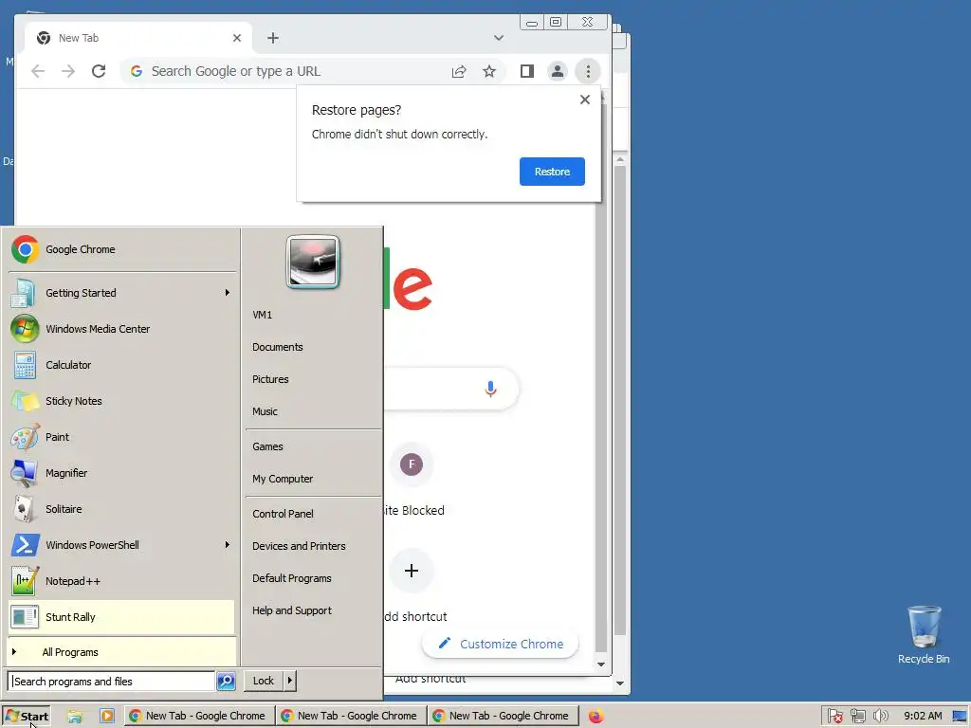Dismiss the Restore pages popup
The height and width of the screenshot is (728, 971).
pos(584,100)
